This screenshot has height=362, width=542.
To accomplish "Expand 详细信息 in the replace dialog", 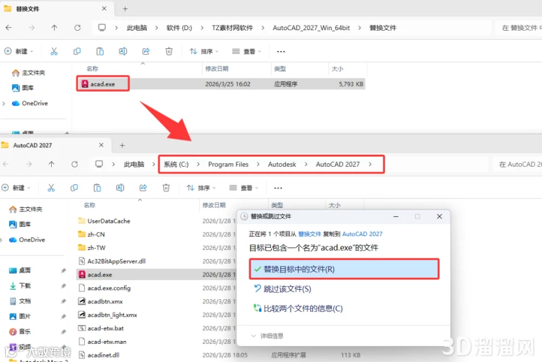I will [267, 335].
